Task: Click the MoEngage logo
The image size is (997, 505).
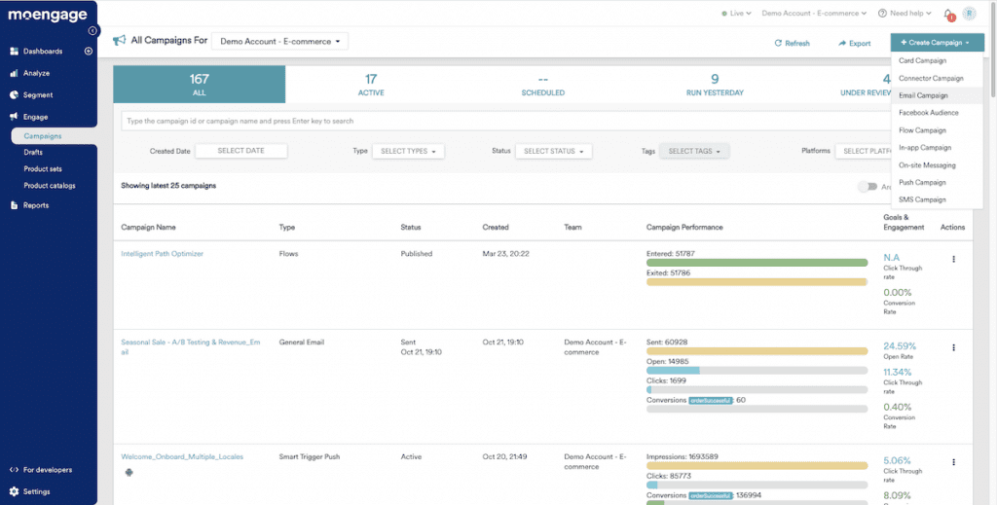Action: point(48,16)
